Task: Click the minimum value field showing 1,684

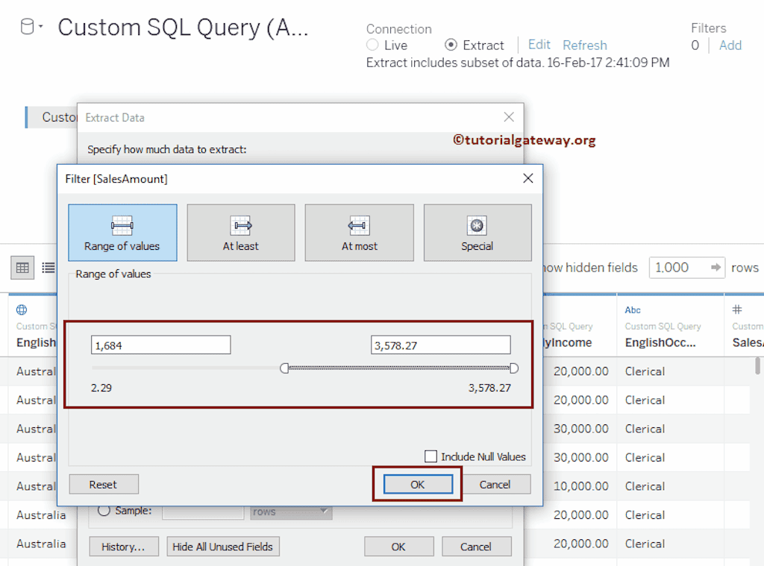Action: (161, 345)
